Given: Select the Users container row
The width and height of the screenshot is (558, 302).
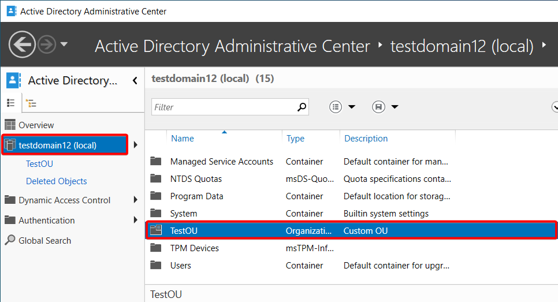Looking at the screenshot, I should (x=351, y=266).
